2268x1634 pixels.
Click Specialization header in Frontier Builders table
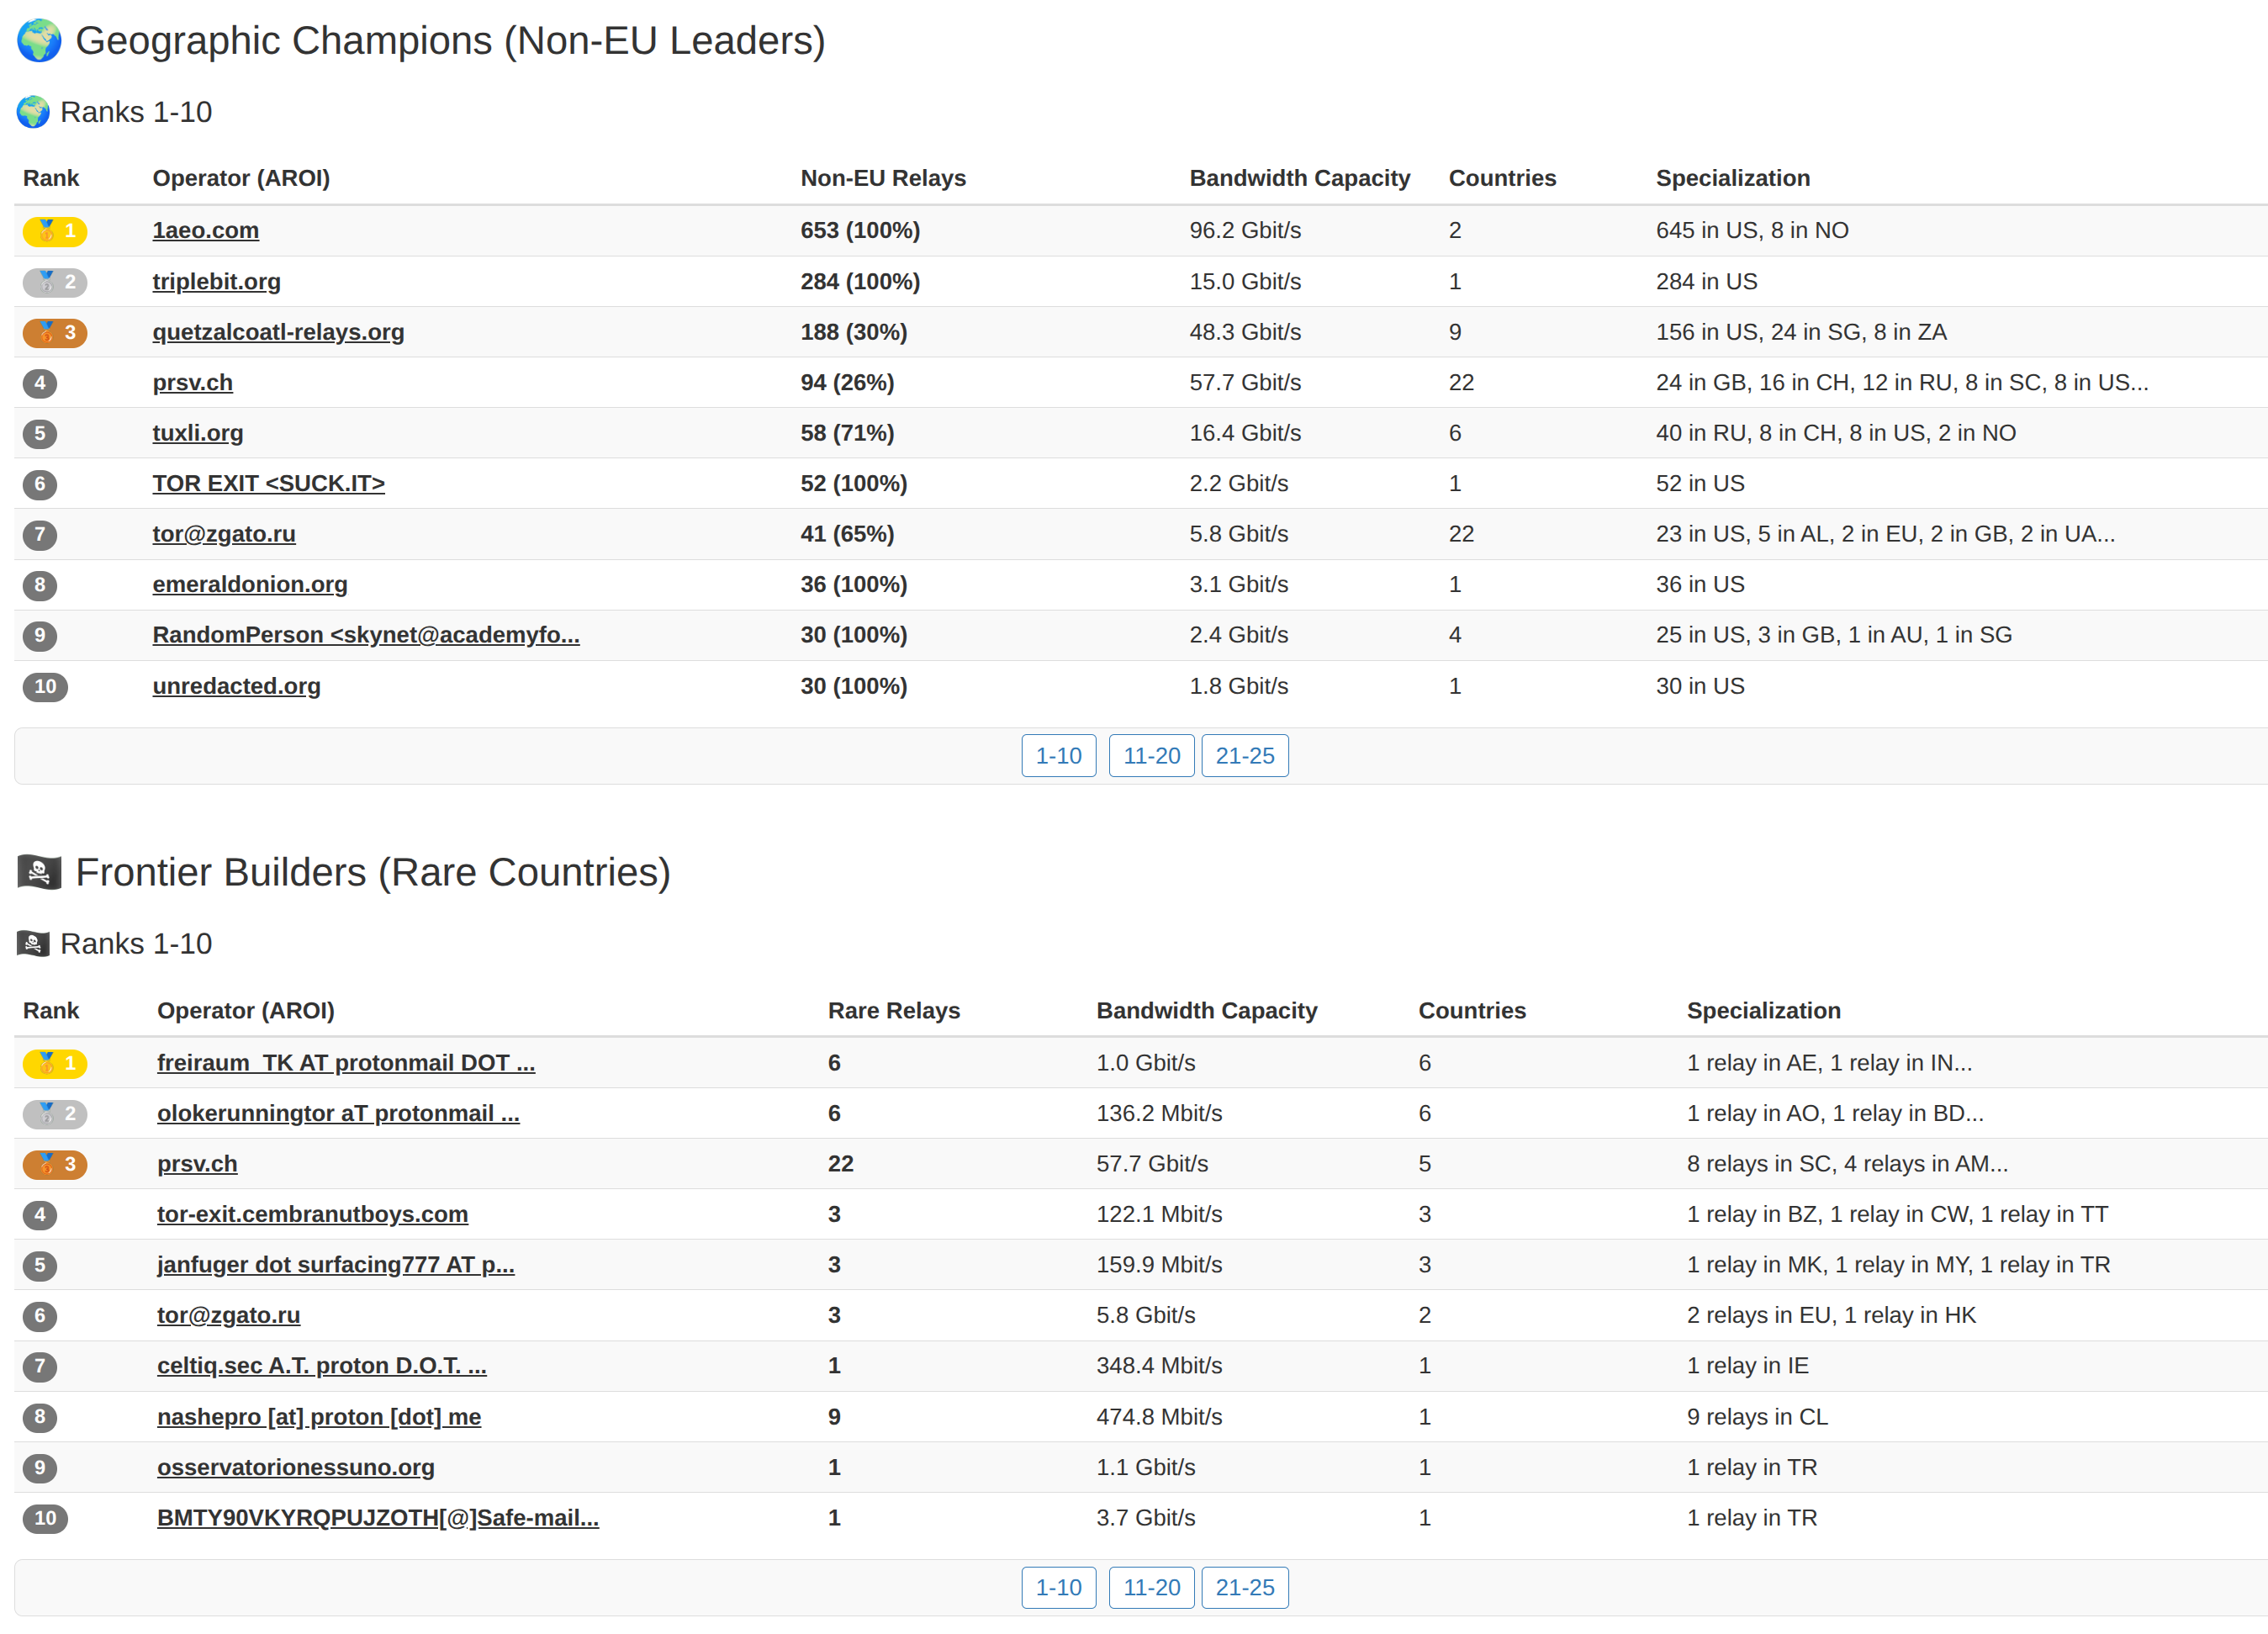click(x=1764, y=1011)
